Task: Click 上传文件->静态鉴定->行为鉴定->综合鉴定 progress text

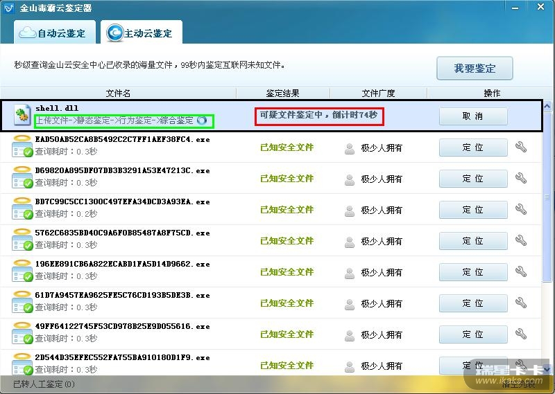Action: [114, 120]
